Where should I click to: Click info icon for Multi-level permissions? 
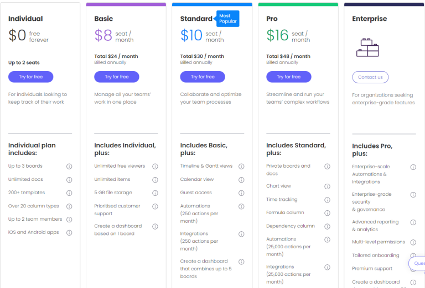413,242
